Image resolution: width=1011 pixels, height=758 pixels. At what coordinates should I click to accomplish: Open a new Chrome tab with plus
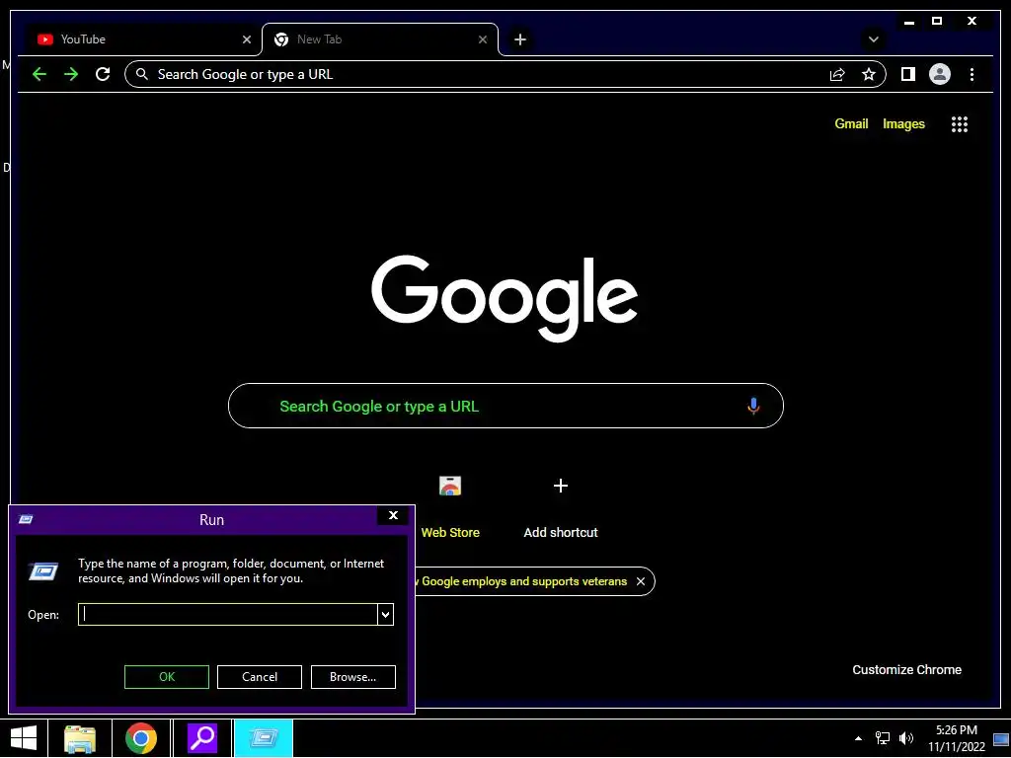pos(519,39)
